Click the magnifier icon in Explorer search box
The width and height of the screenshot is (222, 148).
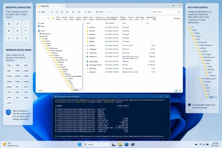coord(179,12)
